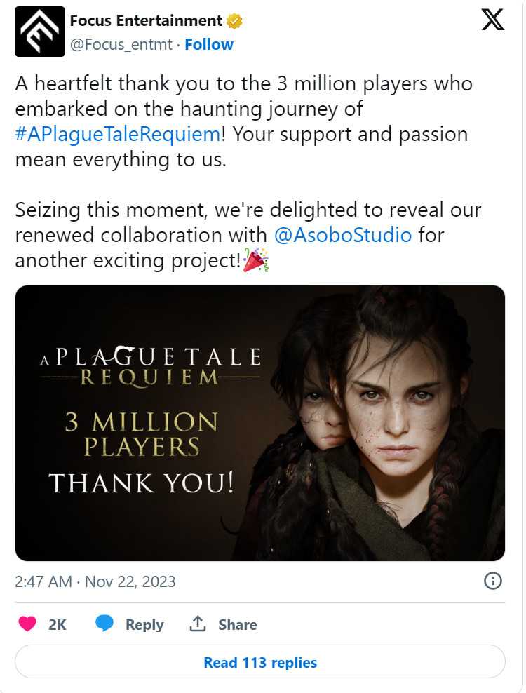Click the gold verified badge

coord(234,21)
